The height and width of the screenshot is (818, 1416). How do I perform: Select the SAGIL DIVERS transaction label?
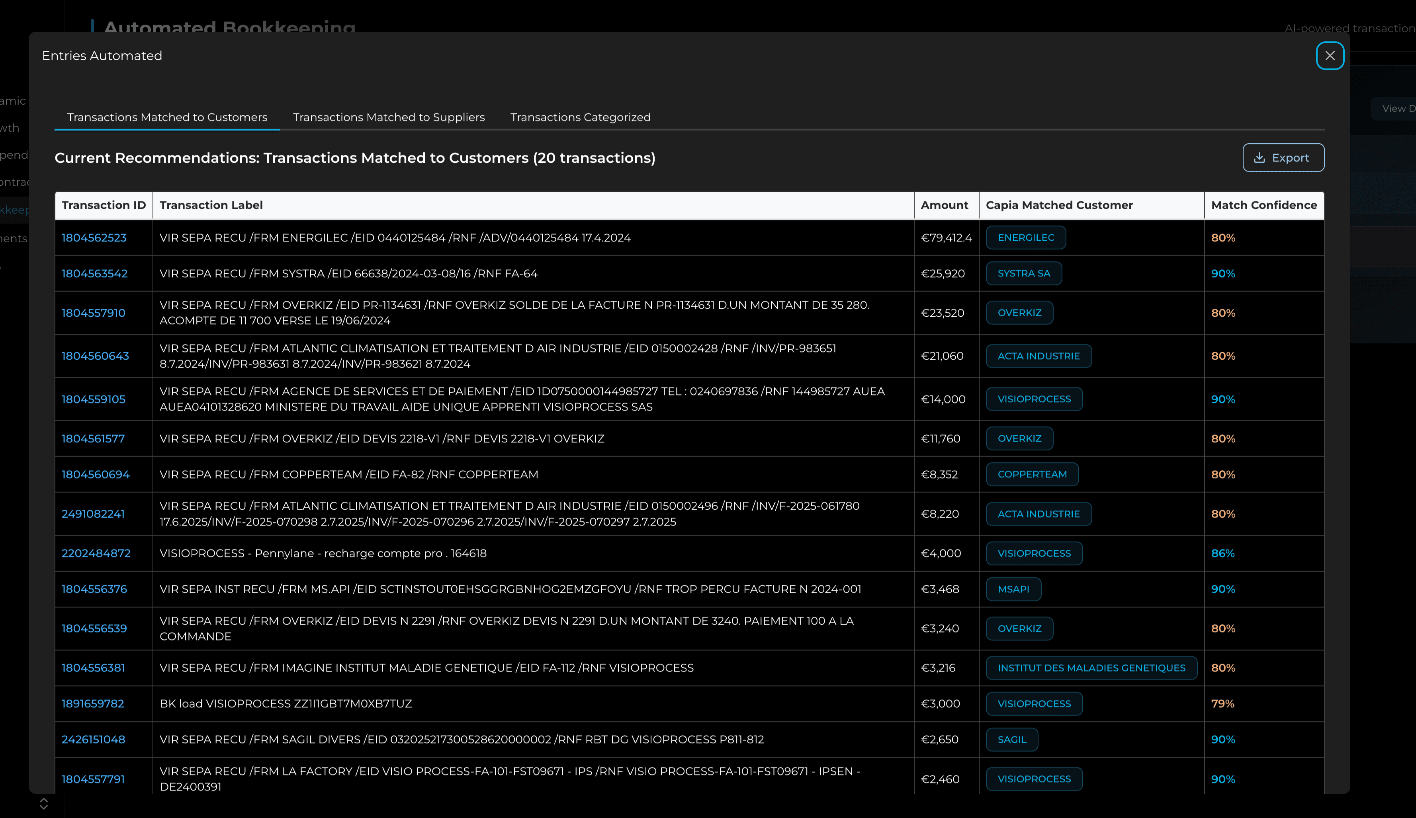click(x=462, y=739)
